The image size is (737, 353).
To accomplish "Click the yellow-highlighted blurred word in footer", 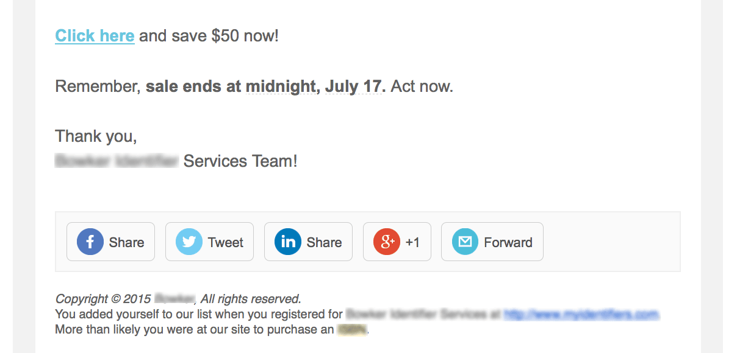I will 352,330.
